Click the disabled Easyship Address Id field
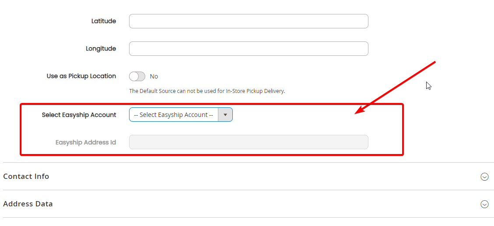Image resolution: width=494 pixels, height=226 pixels. (249, 142)
